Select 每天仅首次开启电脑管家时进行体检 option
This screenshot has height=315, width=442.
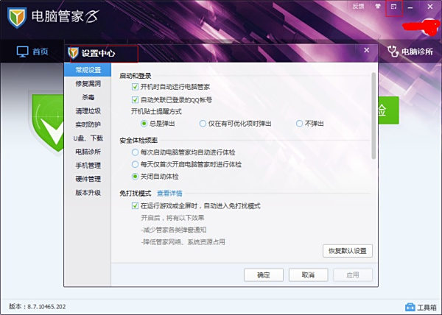coord(135,164)
